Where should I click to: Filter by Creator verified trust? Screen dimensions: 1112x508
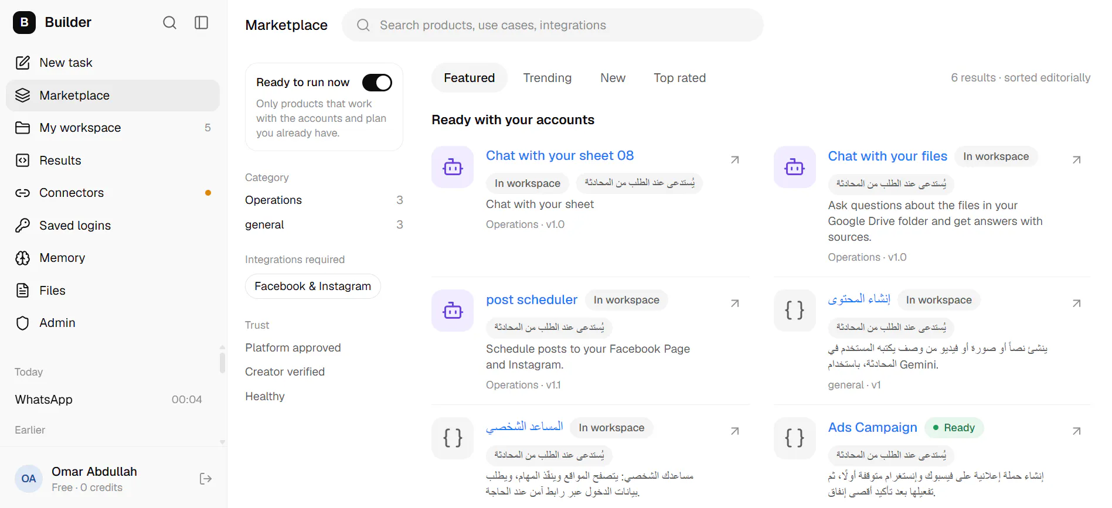pos(285,372)
